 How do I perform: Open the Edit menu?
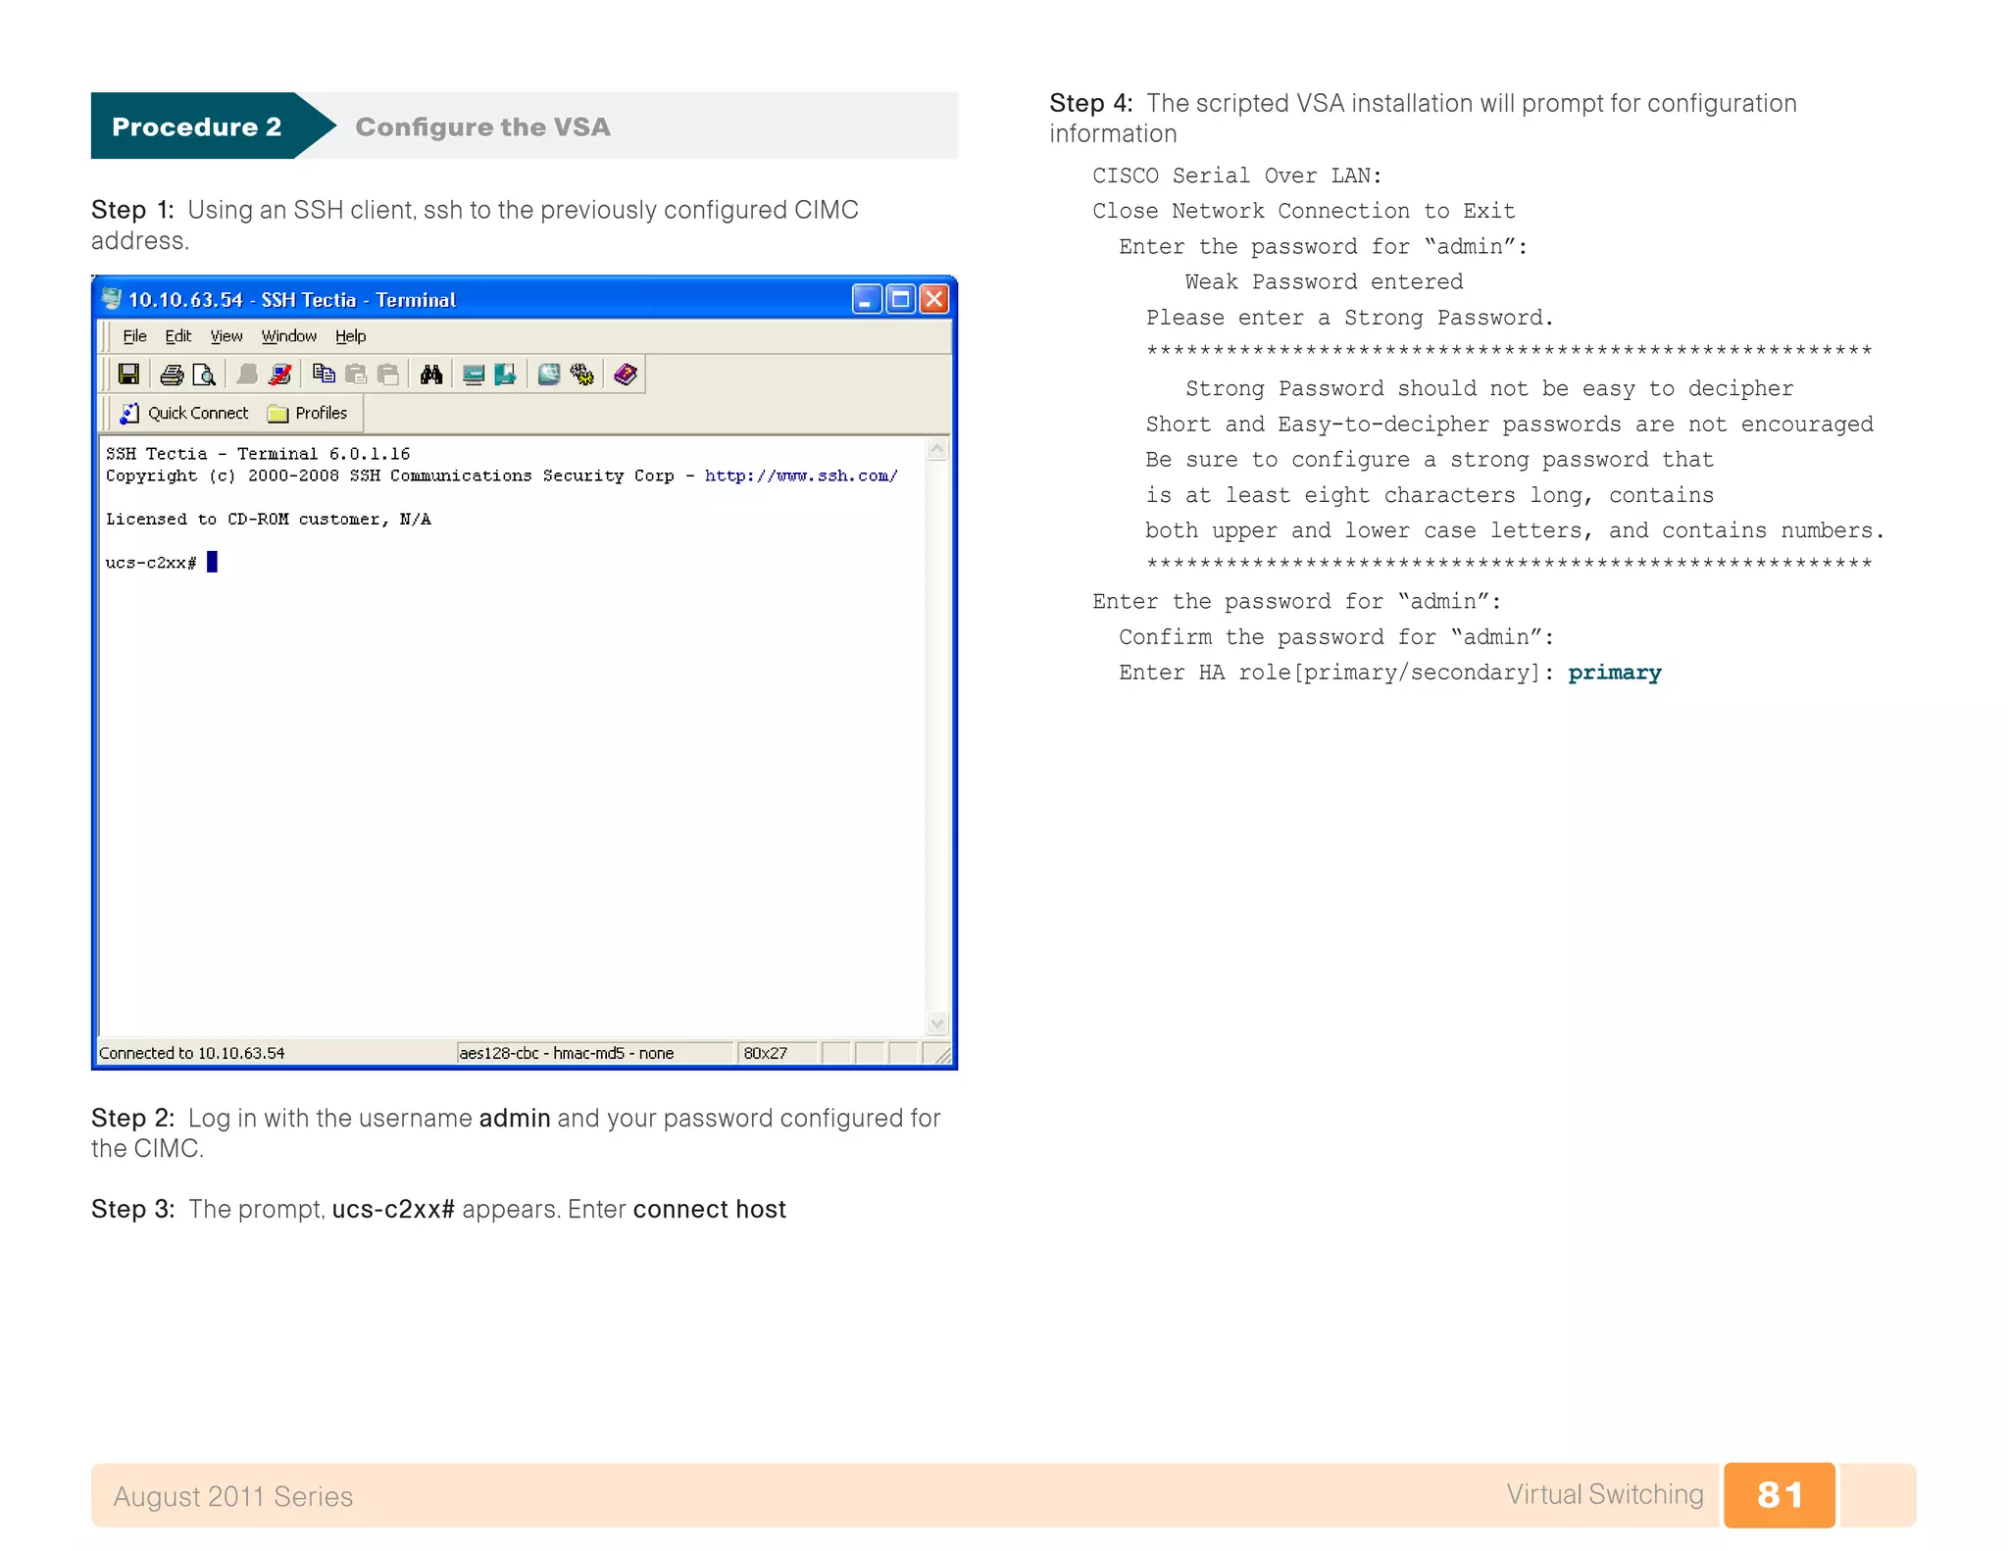[x=177, y=336]
